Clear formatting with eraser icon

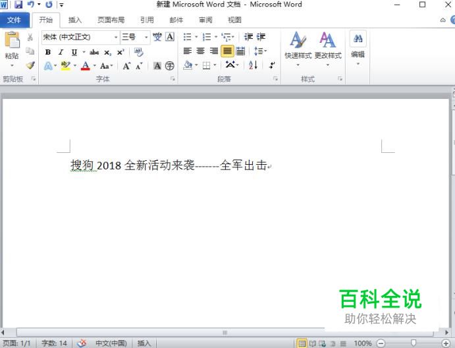coord(139,52)
